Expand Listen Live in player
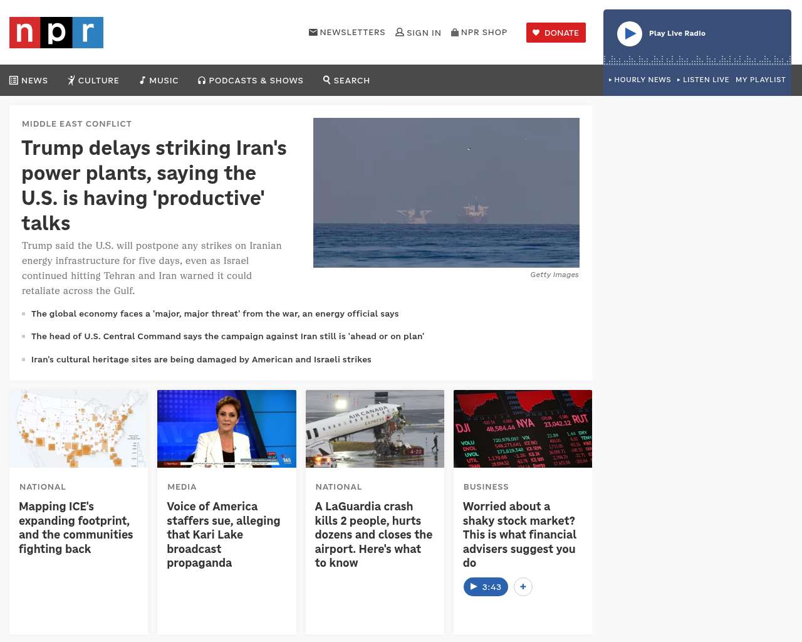Image resolution: width=802 pixels, height=642 pixels. [x=703, y=80]
